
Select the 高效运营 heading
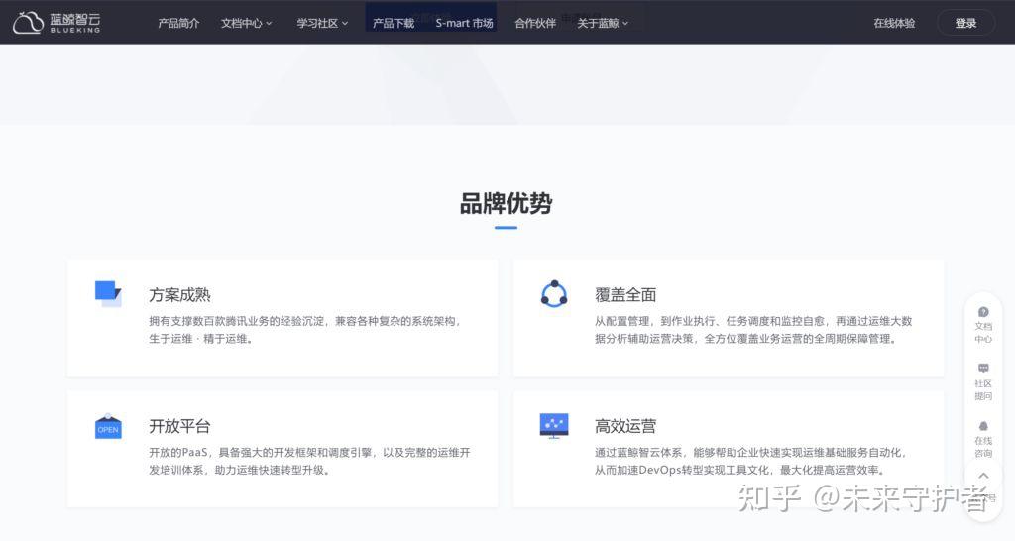[625, 426]
